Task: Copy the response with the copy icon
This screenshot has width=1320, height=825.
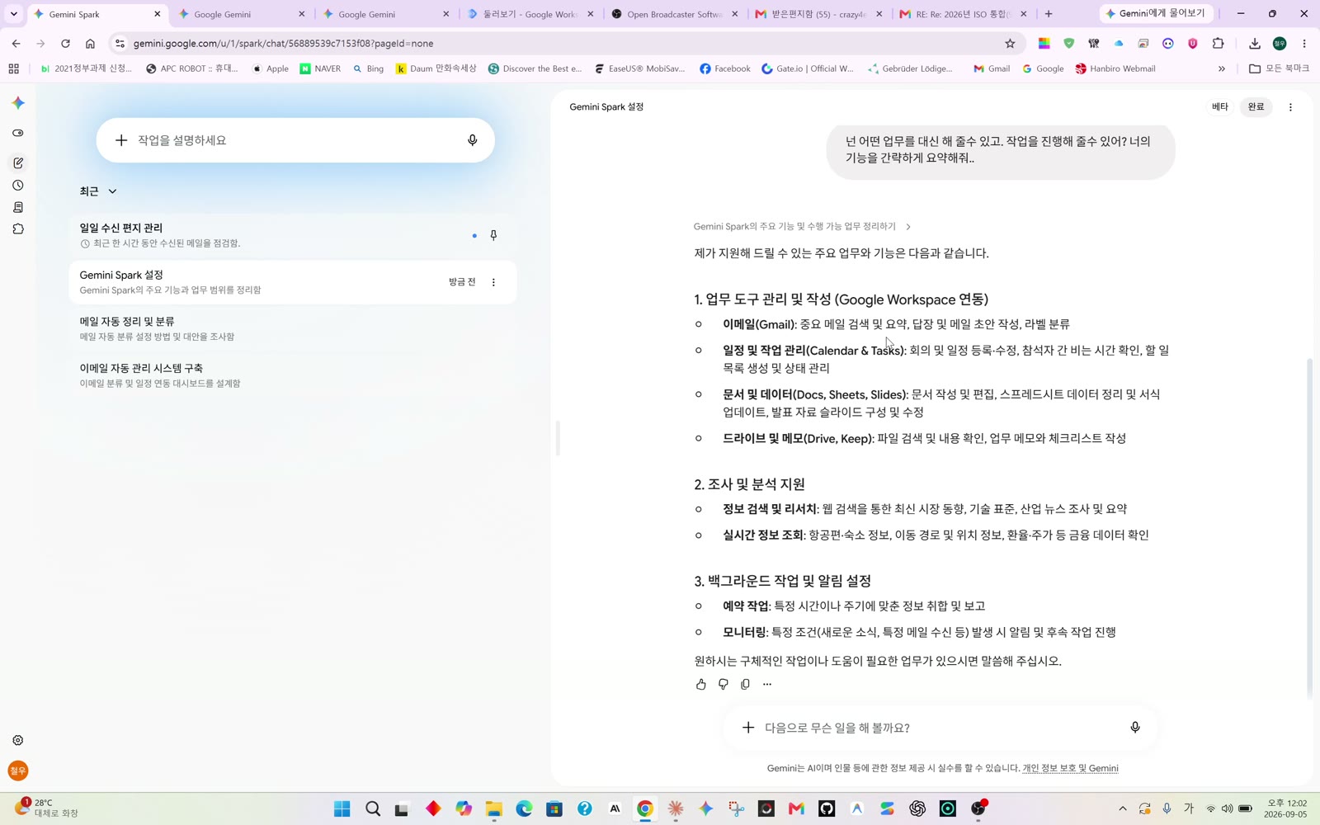Action: point(745,684)
